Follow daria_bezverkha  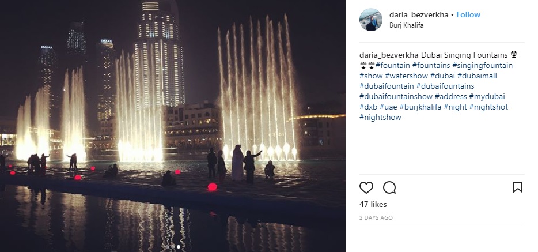pyautogui.click(x=468, y=14)
